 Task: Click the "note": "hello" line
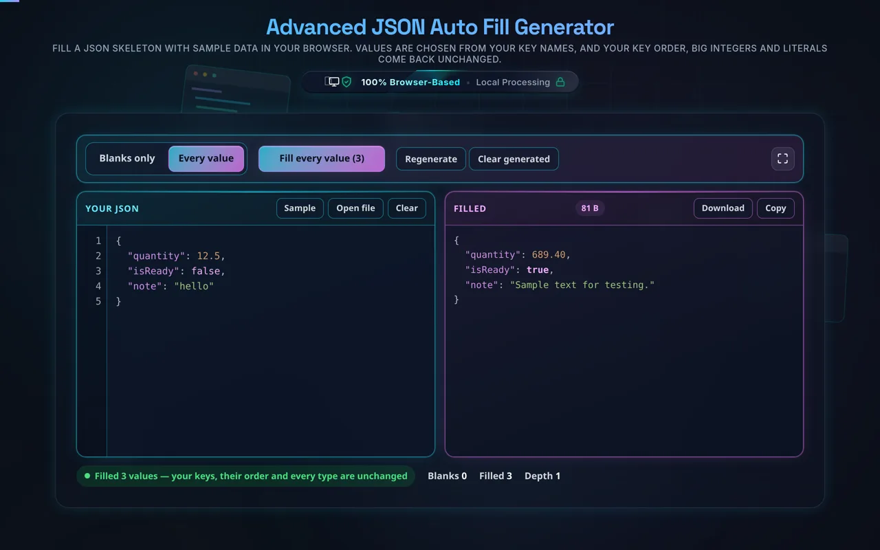[171, 286]
